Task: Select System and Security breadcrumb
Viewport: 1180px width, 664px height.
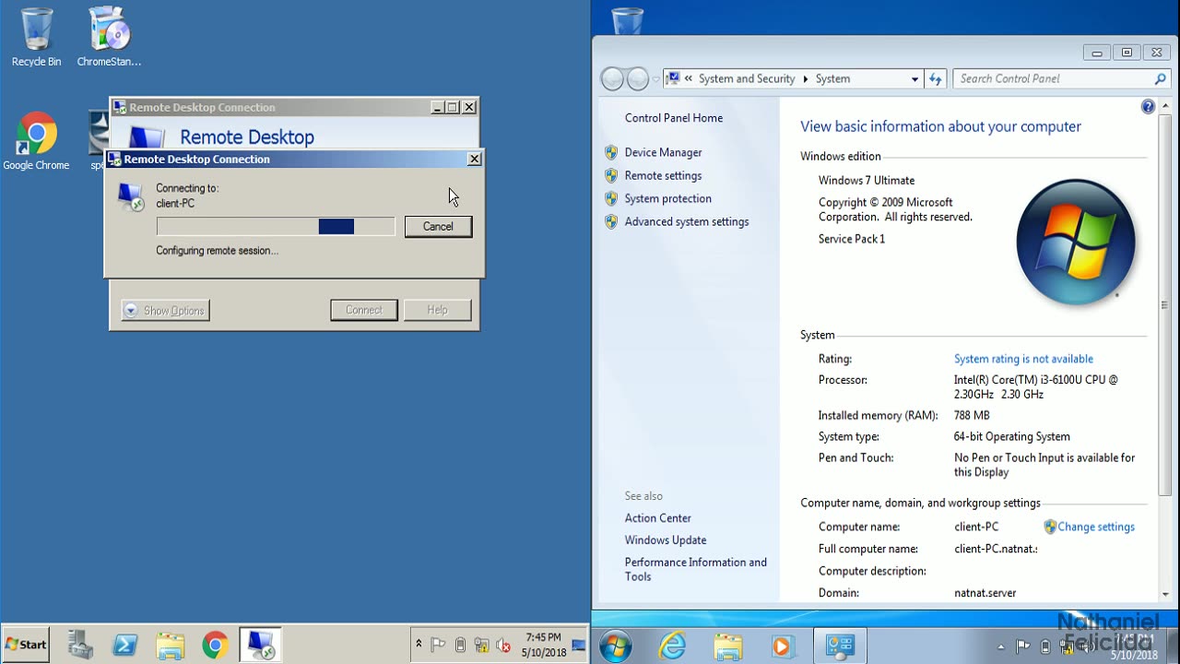Action: tap(747, 79)
